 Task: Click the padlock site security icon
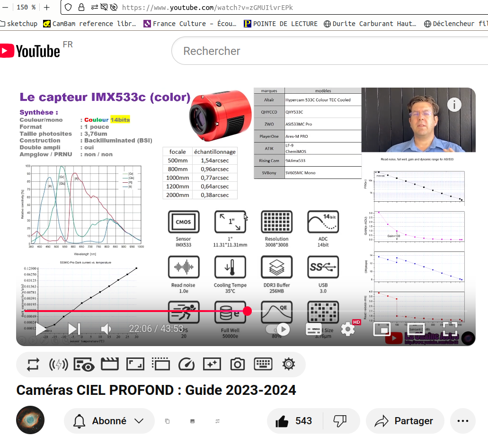81,7
